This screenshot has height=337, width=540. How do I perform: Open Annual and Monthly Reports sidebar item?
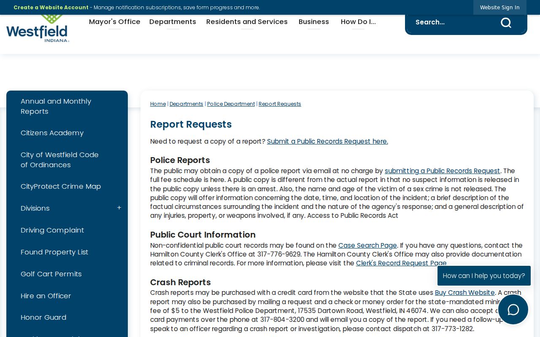67,107
